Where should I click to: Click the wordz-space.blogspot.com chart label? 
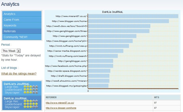67,71
